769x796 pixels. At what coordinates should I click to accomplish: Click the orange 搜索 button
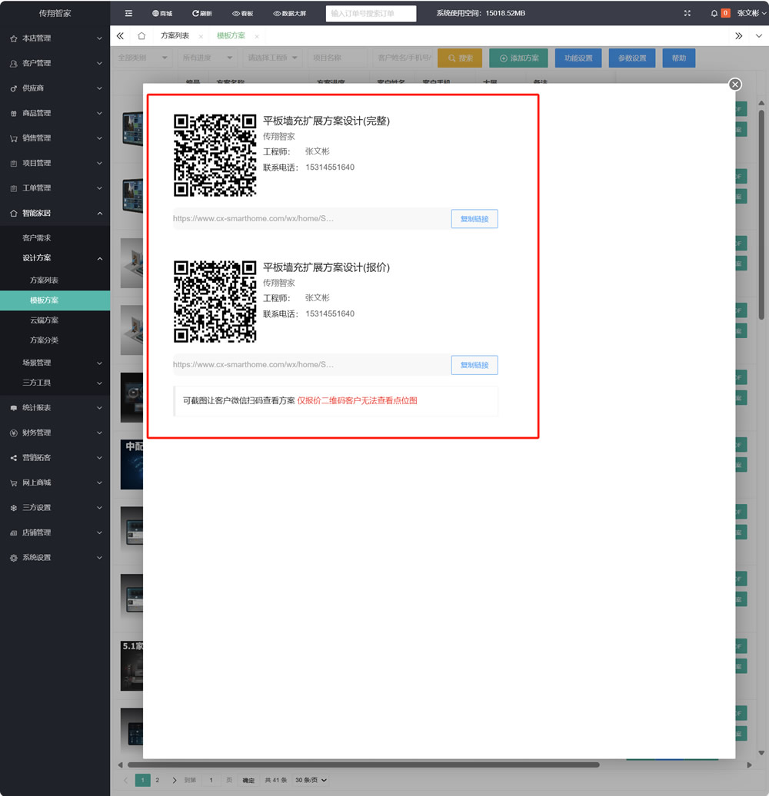tap(460, 58)
